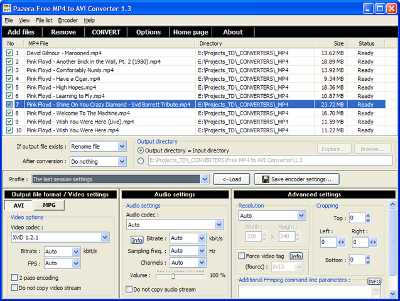Sort list by Size column header
This screenshot has width=400, height=301.
click(330, 43)
